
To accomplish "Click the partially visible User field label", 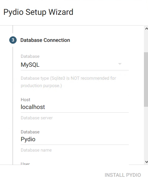I will [x=25, y=163].
